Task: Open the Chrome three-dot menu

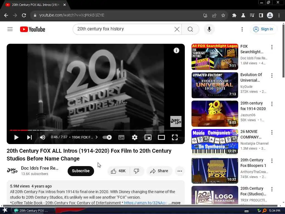Action: (x=279, y=16)
